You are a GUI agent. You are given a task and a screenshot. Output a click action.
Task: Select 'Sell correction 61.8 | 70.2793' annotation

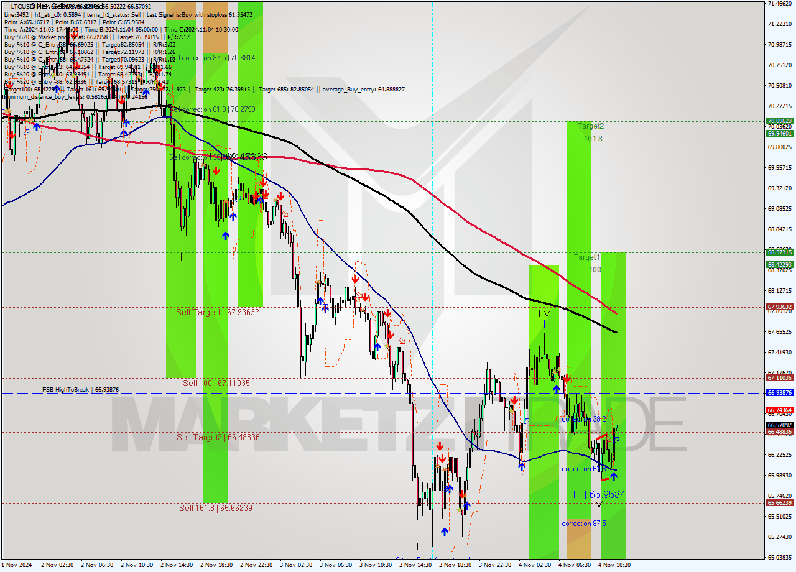212,109
